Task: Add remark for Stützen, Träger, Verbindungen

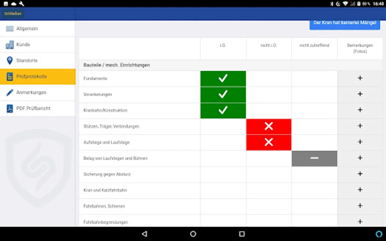Action: (360, 126)
